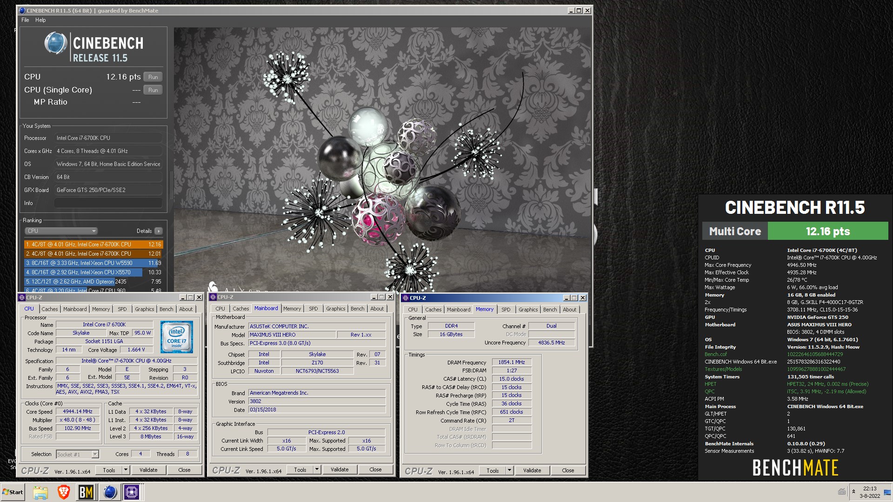Viewport: 893px width, 502px height.
Task: Open the Cinebench window title icon
Action: [x=22, y=10]
